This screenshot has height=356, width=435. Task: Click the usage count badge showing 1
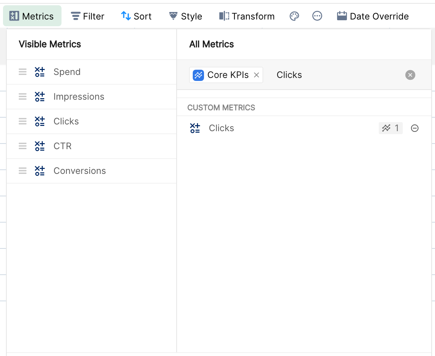(391, 128)
